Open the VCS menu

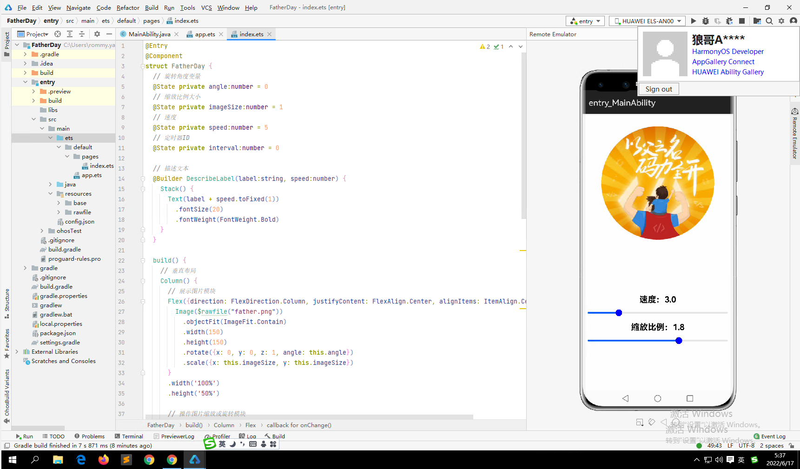tap(206, 7)
